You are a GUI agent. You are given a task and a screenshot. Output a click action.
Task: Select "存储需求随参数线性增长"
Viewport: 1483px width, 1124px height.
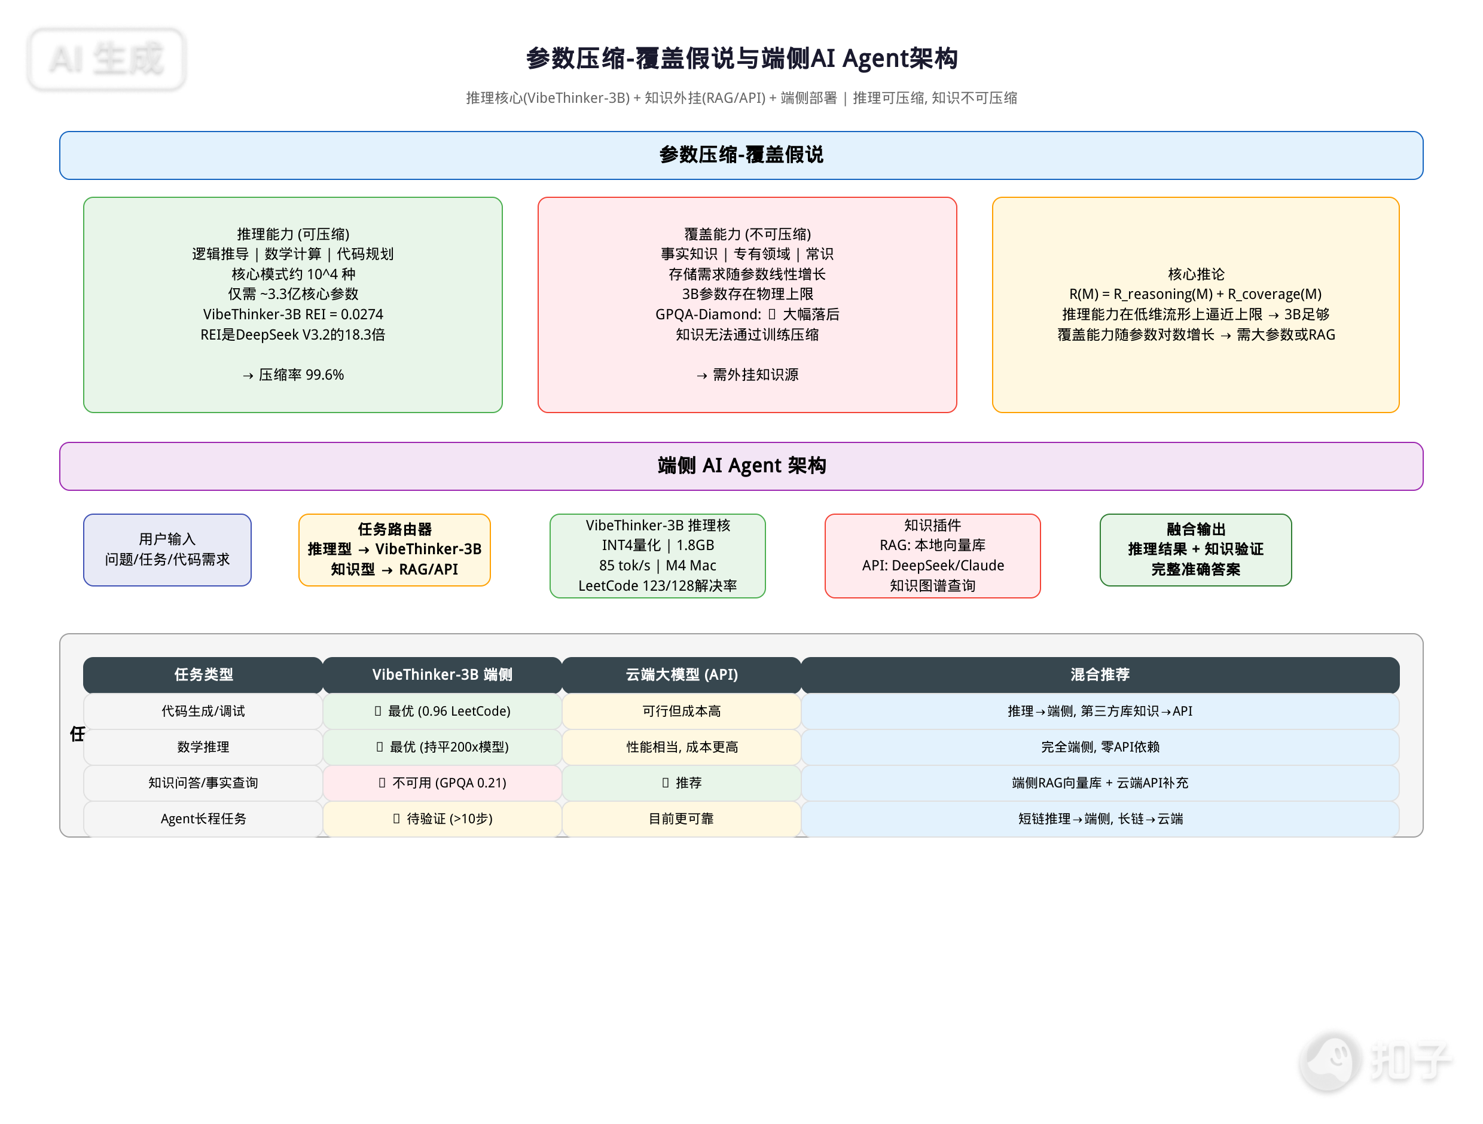pyautogui.click(x=747, y=274)
